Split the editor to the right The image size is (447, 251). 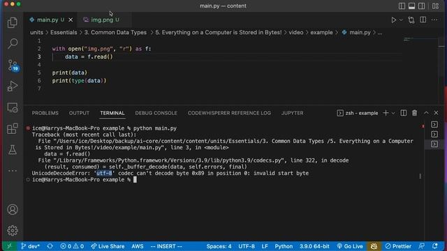tap(423, 20)
